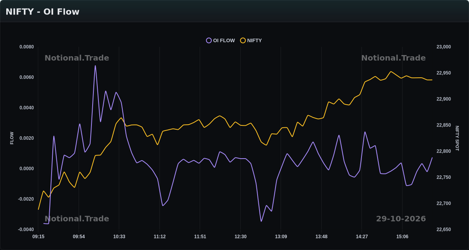Click the 11:12 time axis label
Viewport: 469px width, 250px height.
[x=159, y=237]
